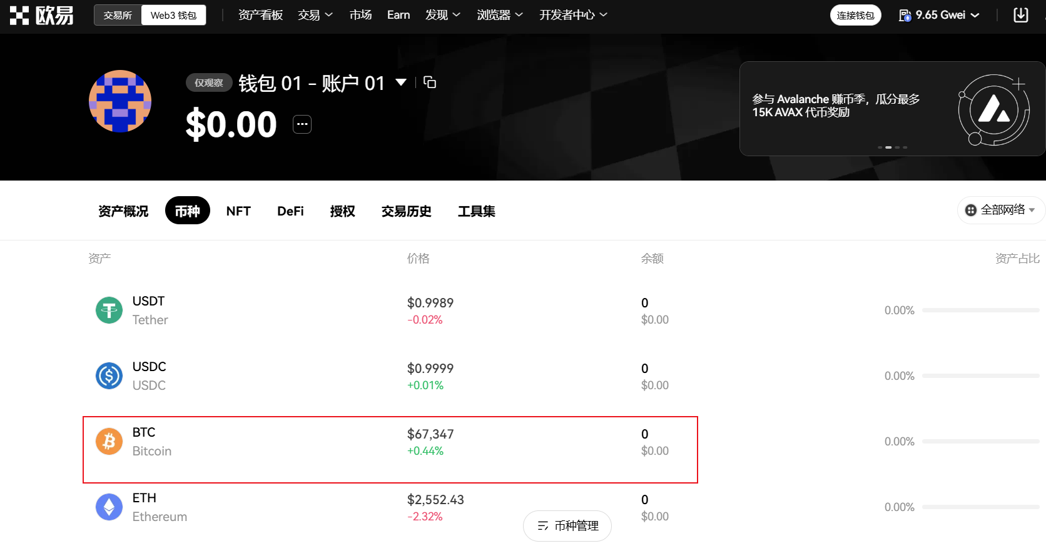Screen dimensions: 1046x551
Task: Open the USDC asset name
Action: pos(150,367)
